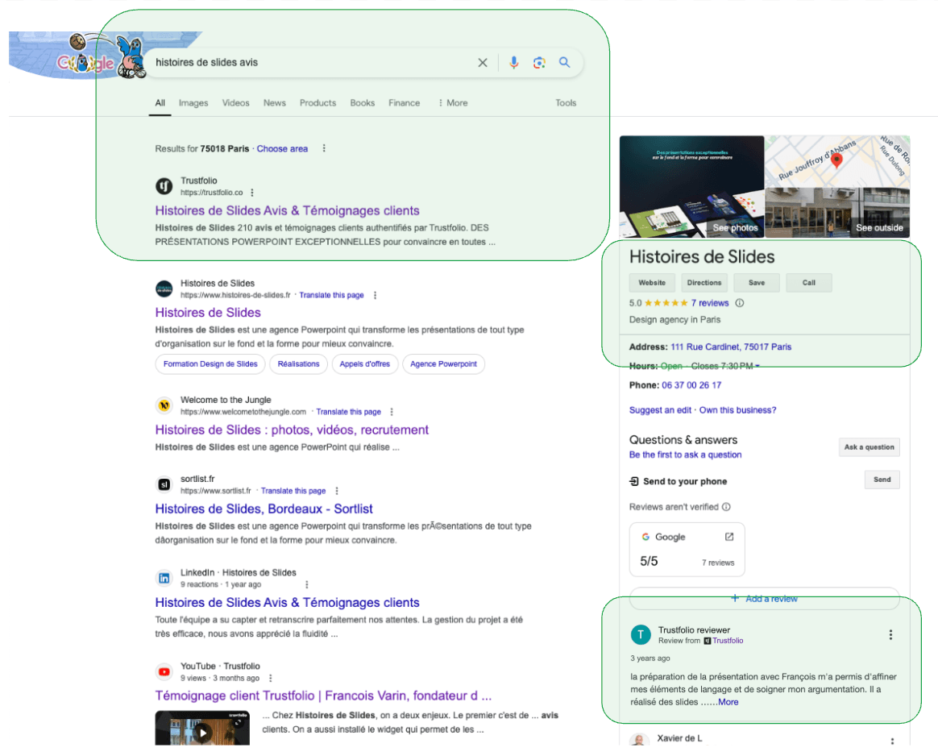Open three-dot menu for Welcome to the Jungle result

(x=392, y=412)
